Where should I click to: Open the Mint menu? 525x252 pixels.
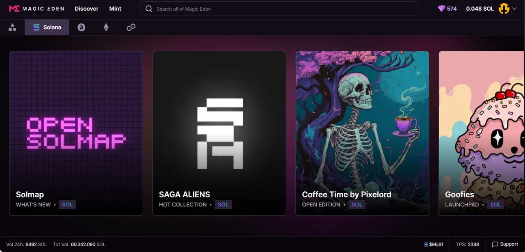[x=115, y=9]
